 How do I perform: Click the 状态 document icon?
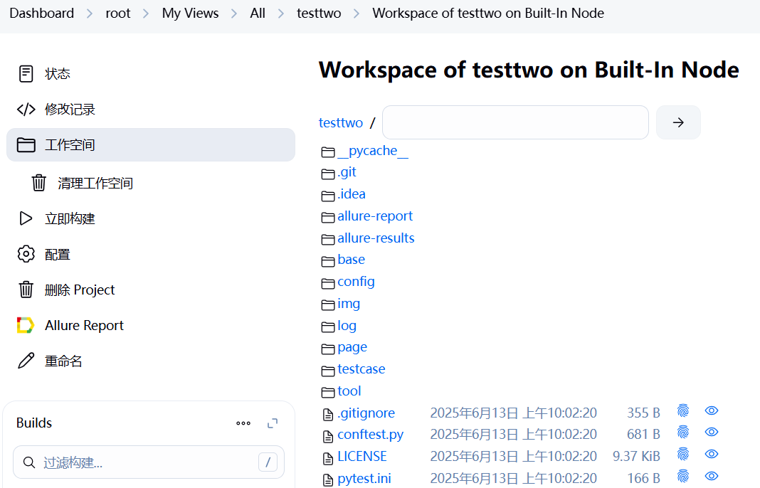pyautogui.click(x=26, y=74)
